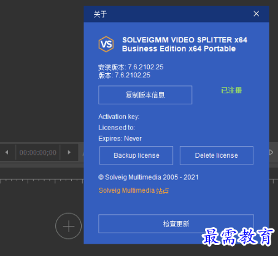Click the round plus add-media button
The height and width of the screenshot is (256, 278).
(68, 226)
